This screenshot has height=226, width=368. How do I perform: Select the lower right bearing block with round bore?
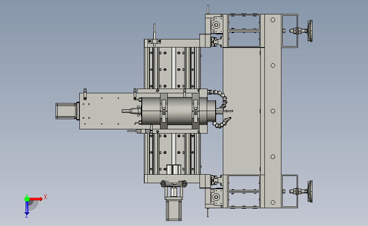coord(216,197)
